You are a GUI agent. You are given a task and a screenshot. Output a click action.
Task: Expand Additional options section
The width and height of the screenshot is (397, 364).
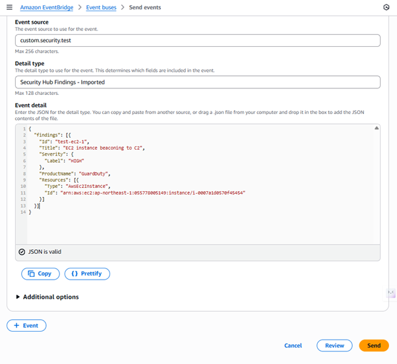pyautogui.click(x=47, y=297)
